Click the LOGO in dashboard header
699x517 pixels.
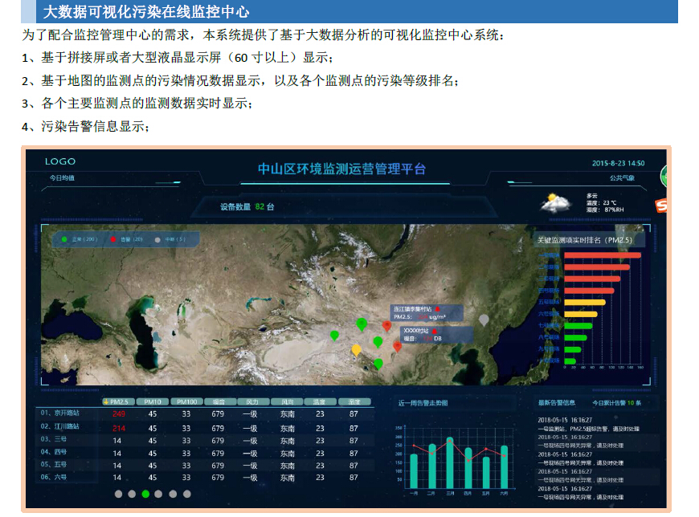pyautogui.click(x=60, y=162)
